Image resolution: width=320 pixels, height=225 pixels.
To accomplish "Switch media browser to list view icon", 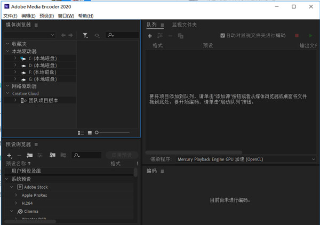I will (81, 132).
